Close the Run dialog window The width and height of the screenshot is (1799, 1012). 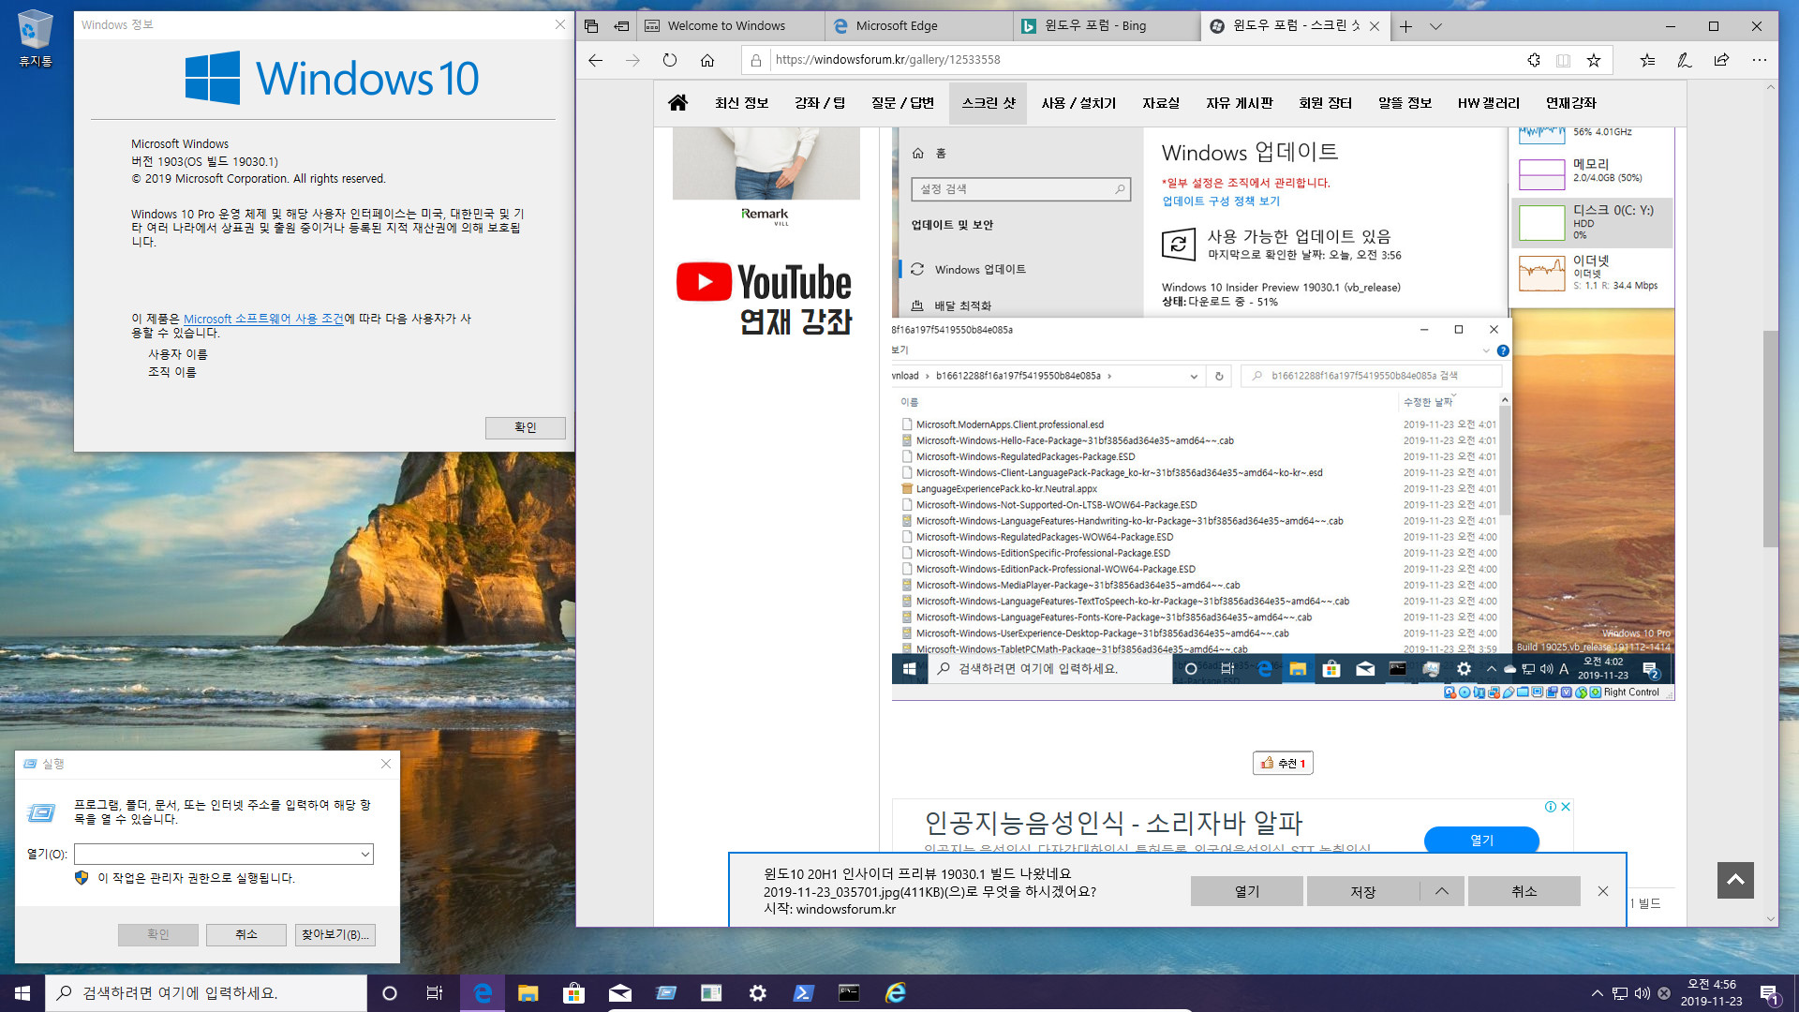[386, 764]
